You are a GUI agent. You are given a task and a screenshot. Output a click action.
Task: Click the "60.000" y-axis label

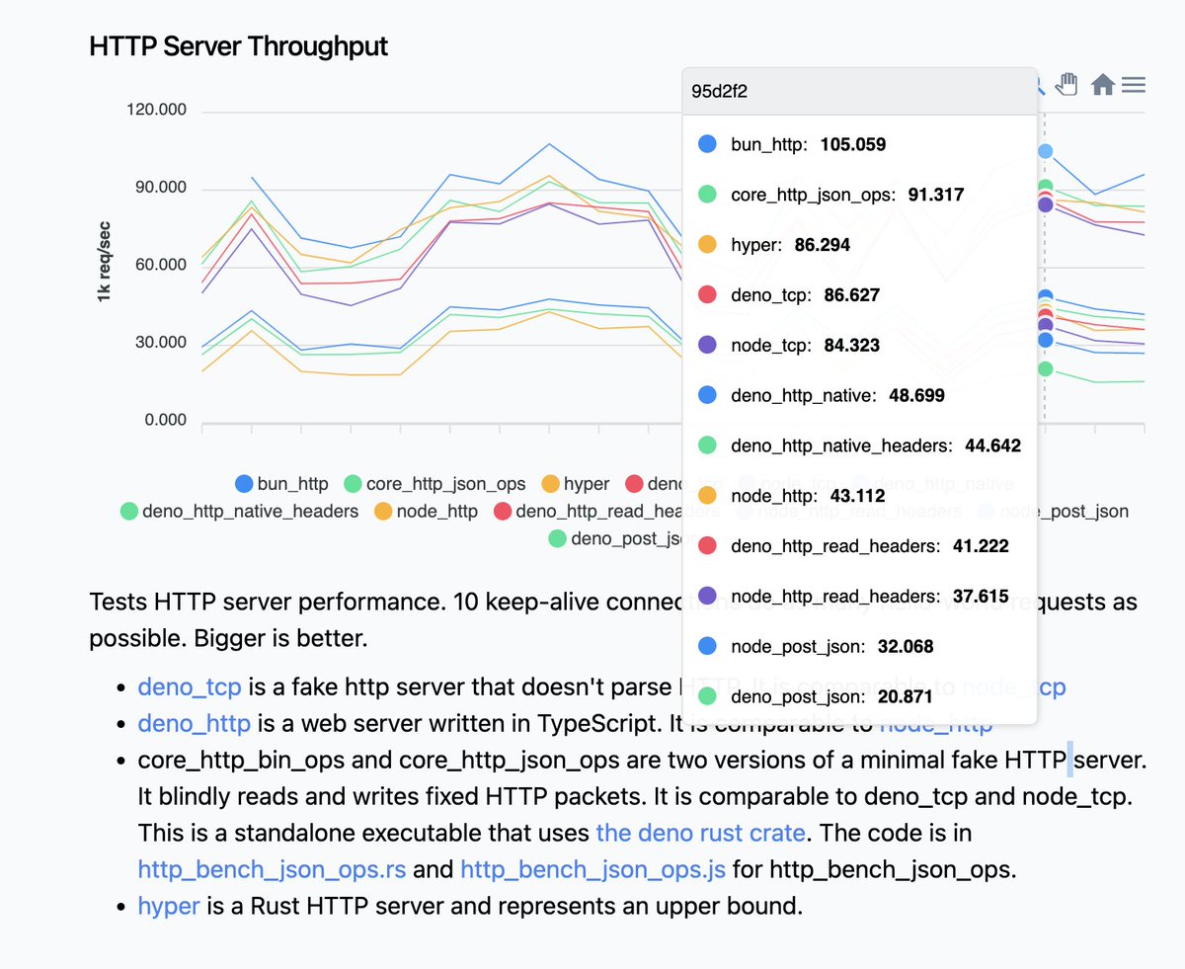tap(161, 266)
